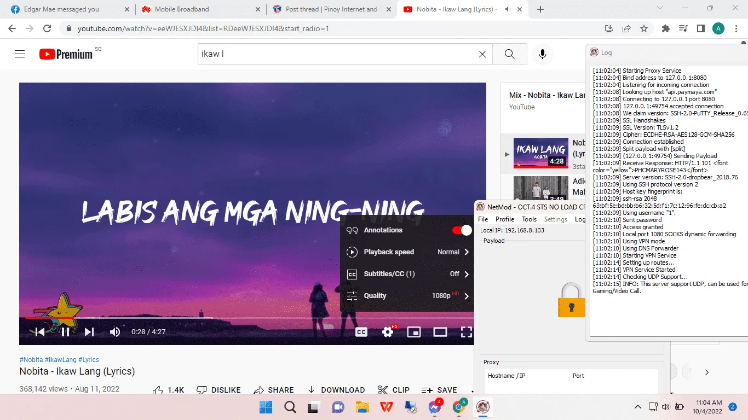Click the install app icon in address bar

[608, 28]
